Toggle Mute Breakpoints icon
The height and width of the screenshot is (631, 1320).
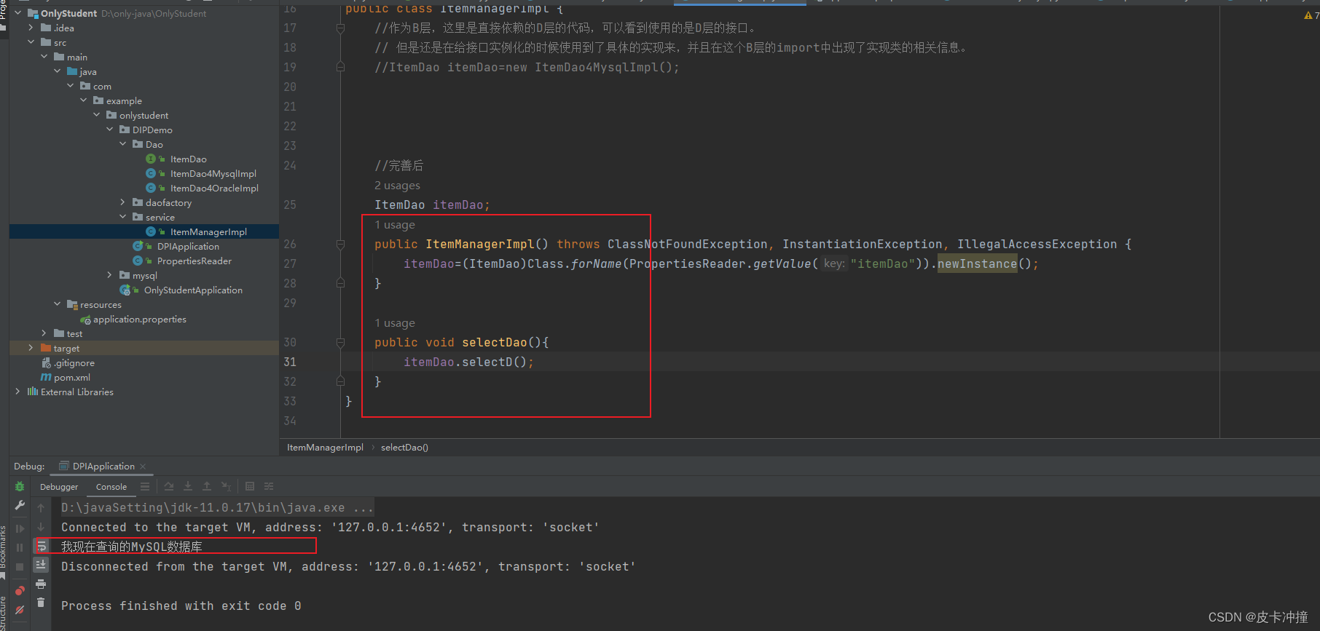coord(20,610)
